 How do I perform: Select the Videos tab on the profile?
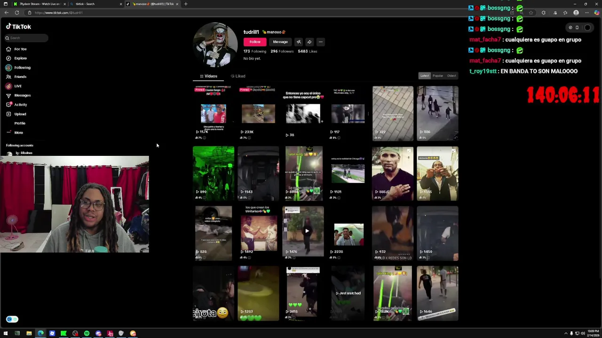209,76
